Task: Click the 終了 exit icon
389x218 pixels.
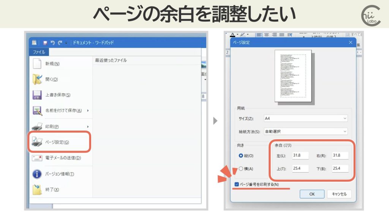Action: point(37,189)
